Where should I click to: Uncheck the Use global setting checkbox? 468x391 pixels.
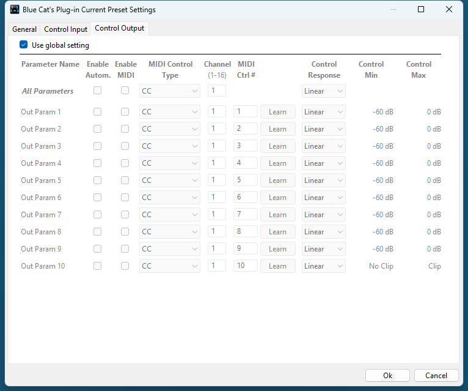click(24, 45)
